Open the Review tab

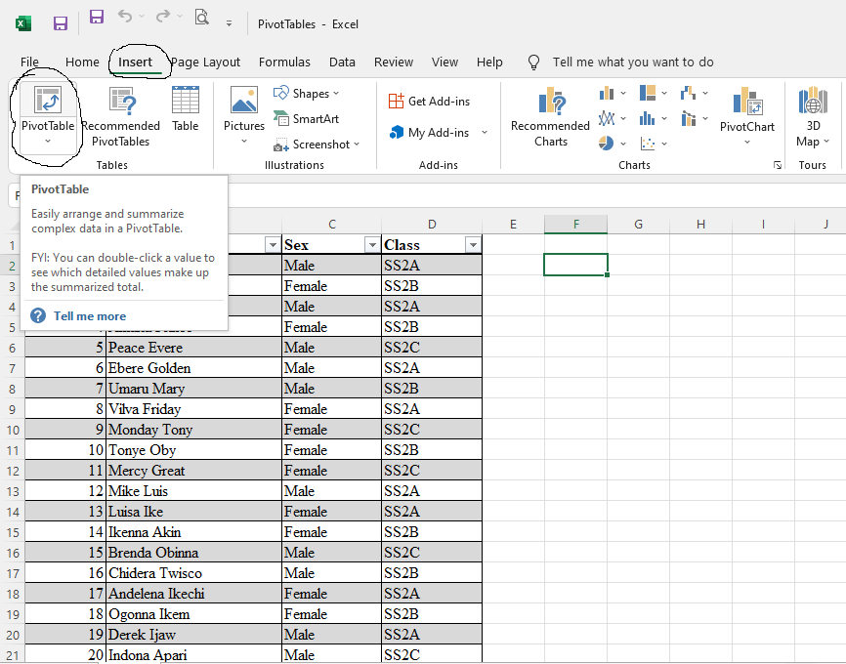pos(394,62)
